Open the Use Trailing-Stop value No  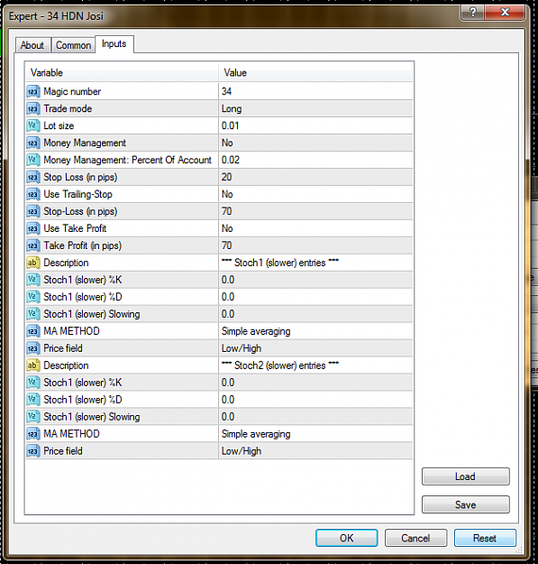[315, 194]
